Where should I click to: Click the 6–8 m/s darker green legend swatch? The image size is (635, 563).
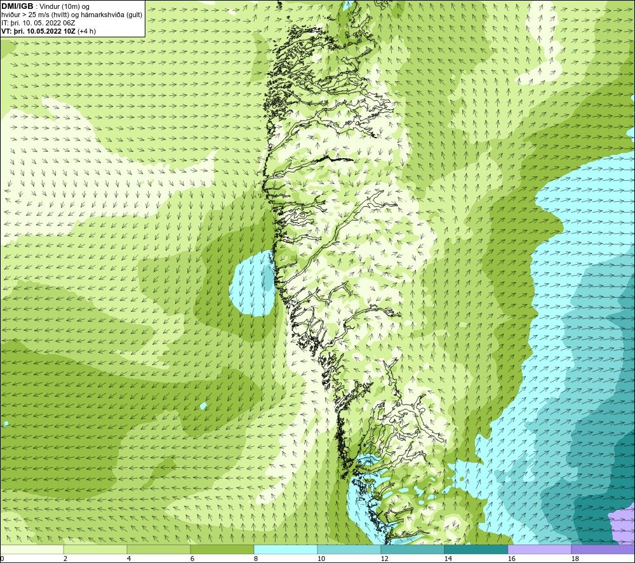point(222,549)
